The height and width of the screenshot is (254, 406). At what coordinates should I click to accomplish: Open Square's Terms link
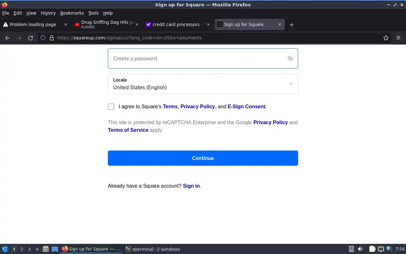pos(170,107)
